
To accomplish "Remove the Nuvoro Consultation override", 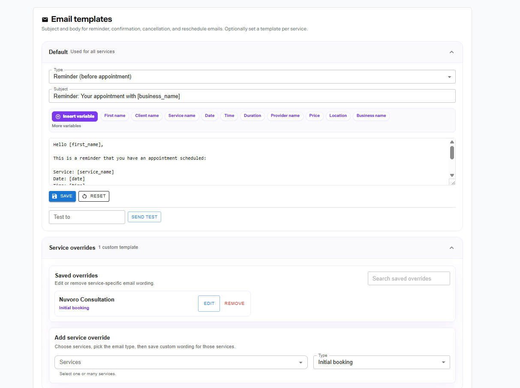I will pyautogui.click(x=234, y=304).
